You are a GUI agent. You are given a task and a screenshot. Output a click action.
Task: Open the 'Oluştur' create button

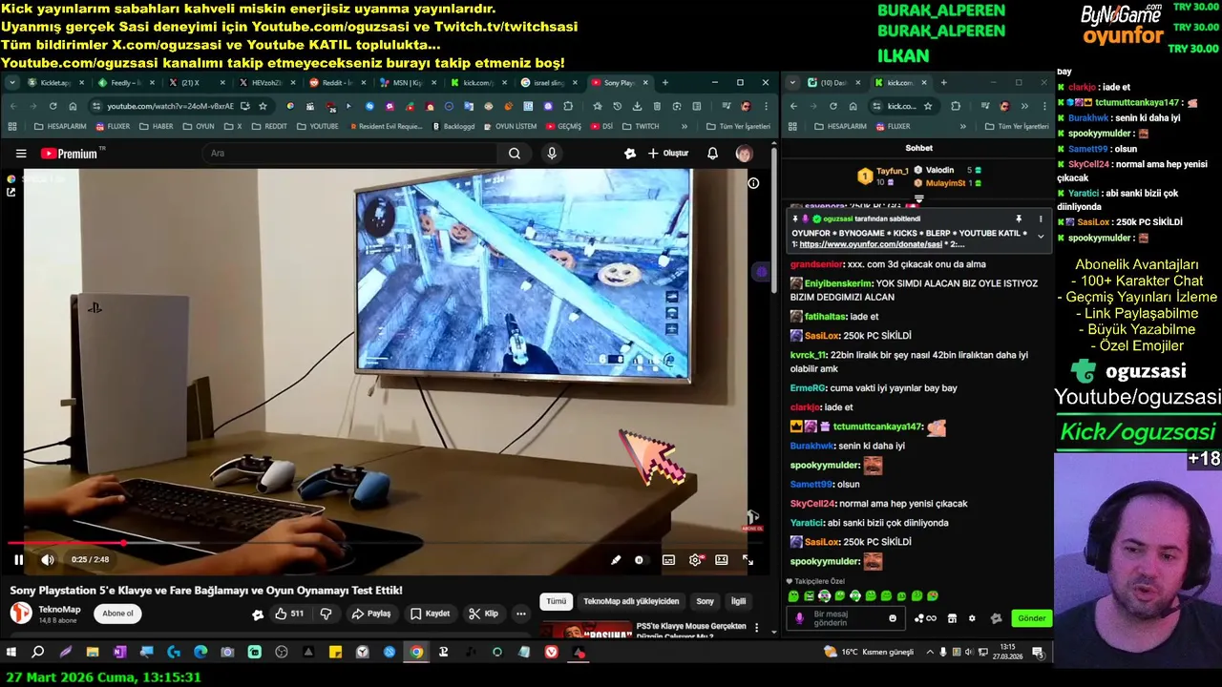pos(668,154)
